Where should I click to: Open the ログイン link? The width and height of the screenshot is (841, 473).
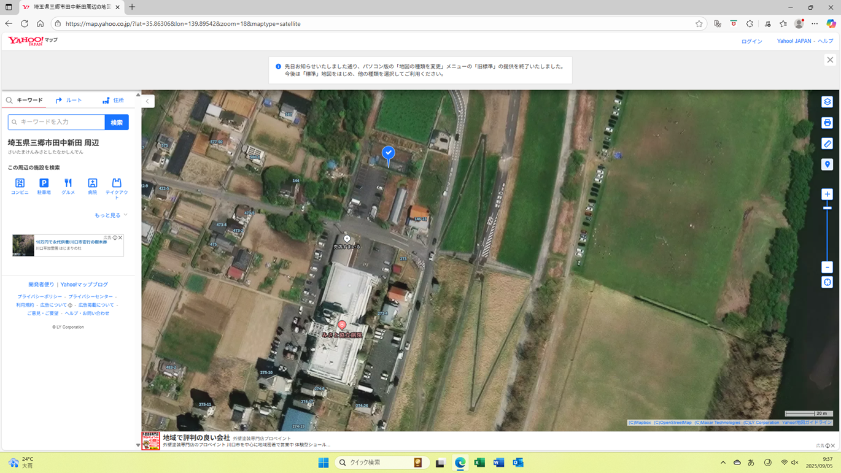751,41
